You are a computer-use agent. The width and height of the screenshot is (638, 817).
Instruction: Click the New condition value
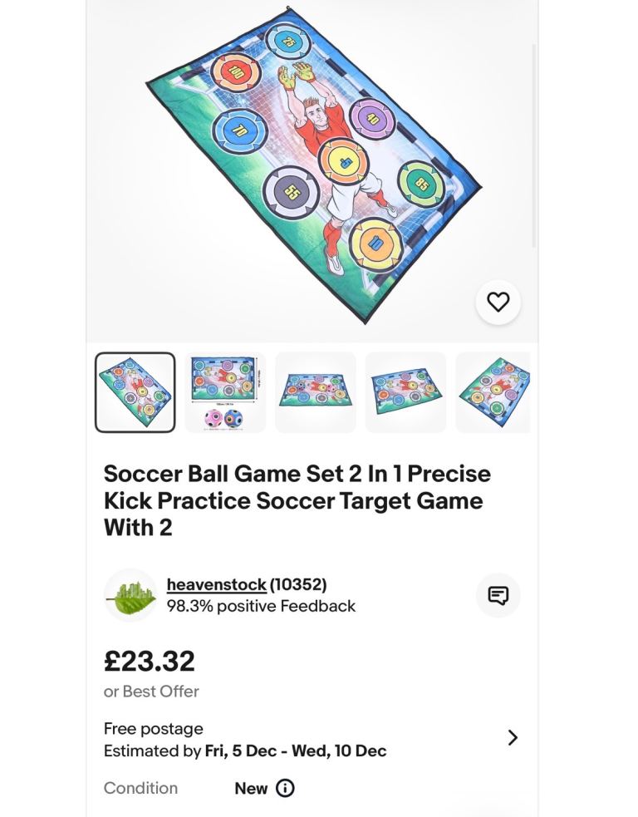250,788
